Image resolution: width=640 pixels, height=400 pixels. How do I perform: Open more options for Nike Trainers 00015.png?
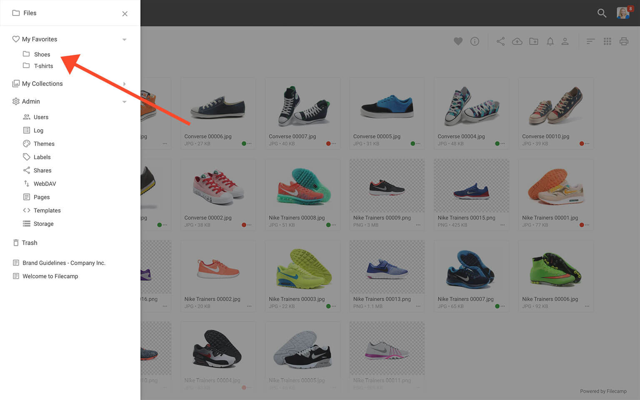(x=503, y=225)
